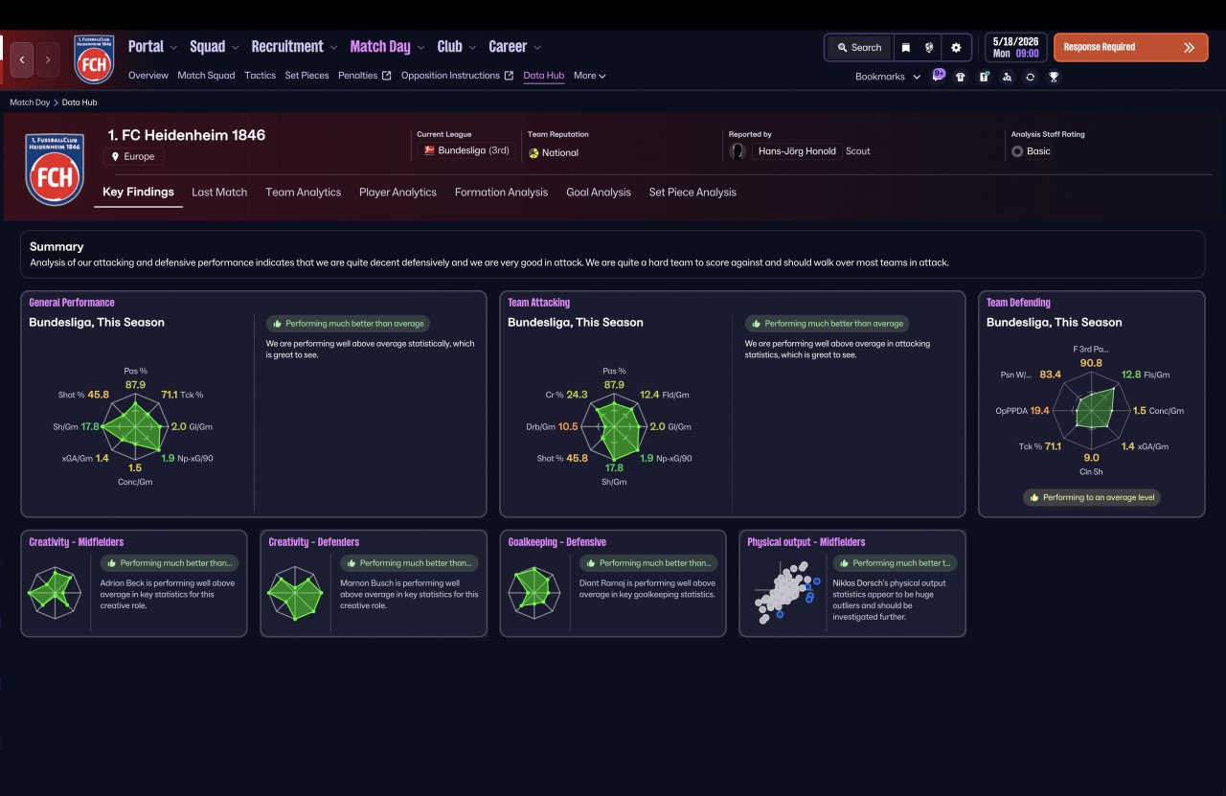Click the player search shortcut icon
The image size is (1226, 796).
point(1007,77)
